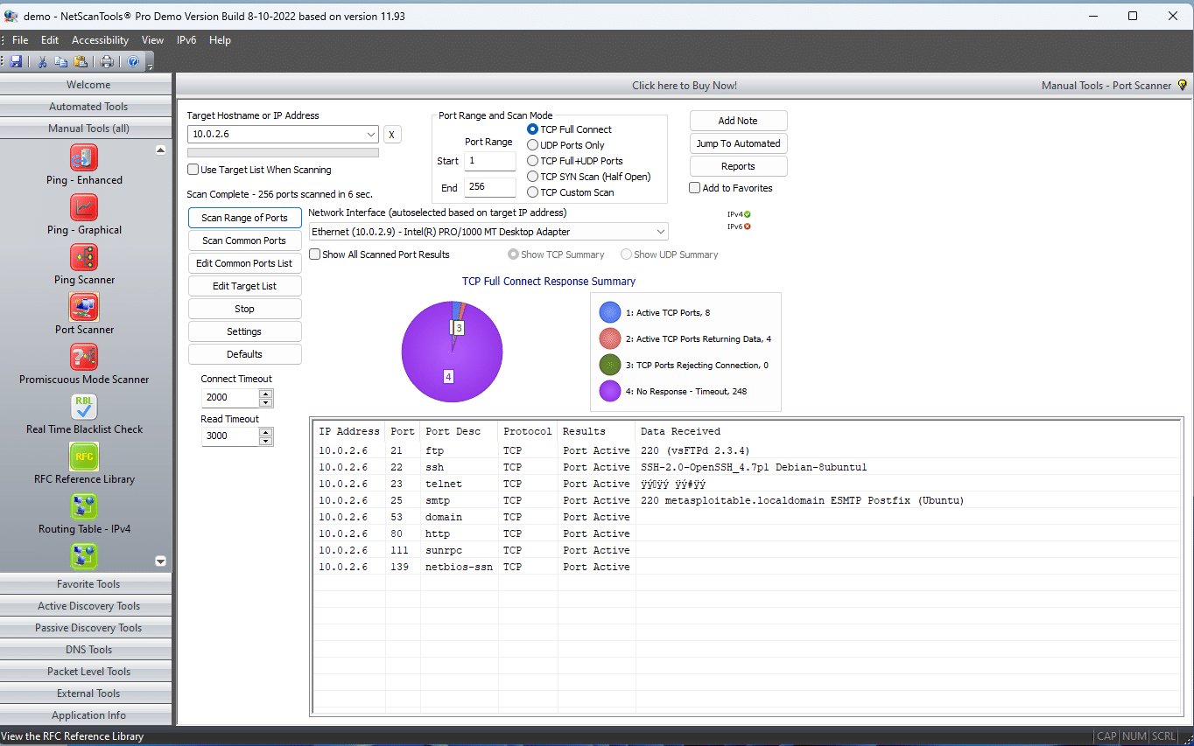Check Add to Favorites
The image size is (1194, 746).
[x=694, y=188]
